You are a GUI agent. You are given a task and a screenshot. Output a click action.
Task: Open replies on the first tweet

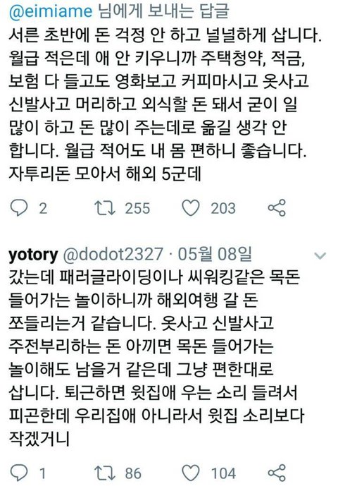(19, 208)
